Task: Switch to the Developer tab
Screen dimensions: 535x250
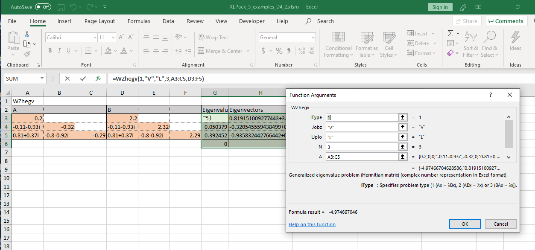Action: (252, 21)
